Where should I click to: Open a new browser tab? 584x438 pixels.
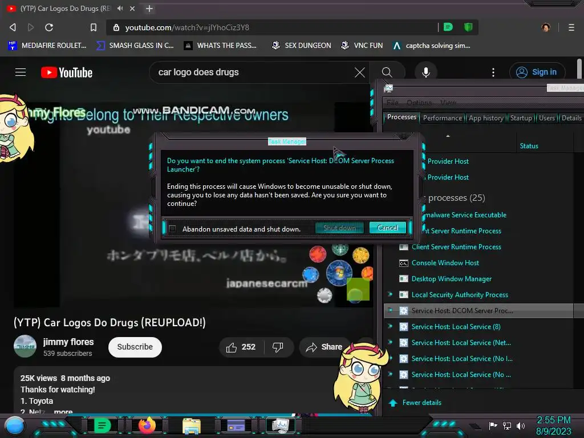(149, 8)
